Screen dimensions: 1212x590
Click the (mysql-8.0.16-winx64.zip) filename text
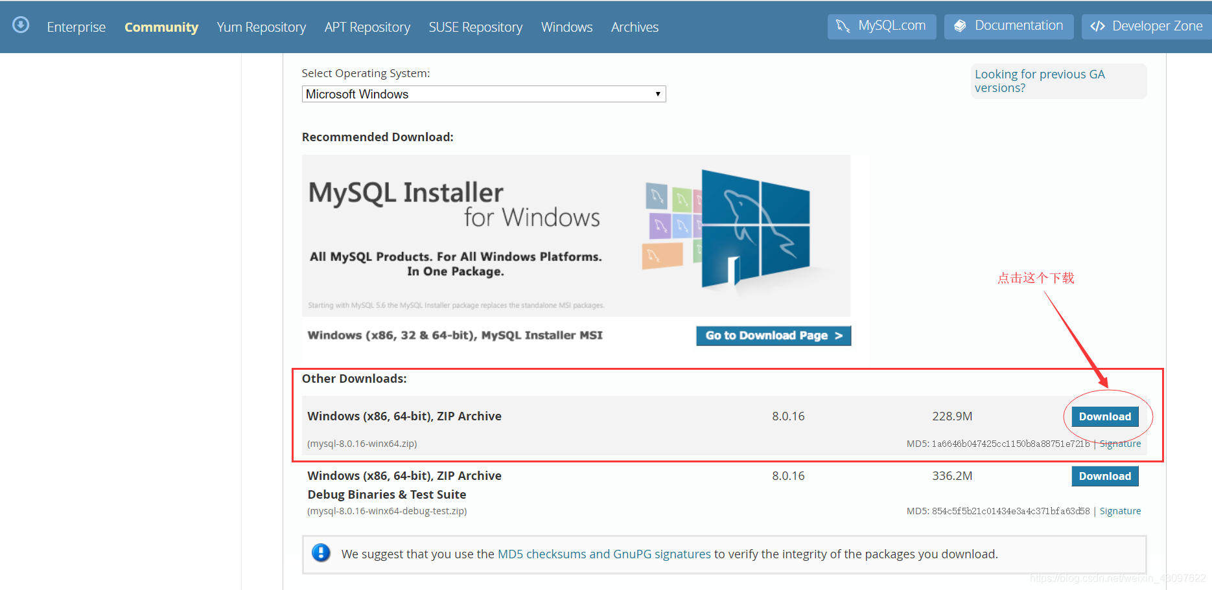tap(362, 444)
